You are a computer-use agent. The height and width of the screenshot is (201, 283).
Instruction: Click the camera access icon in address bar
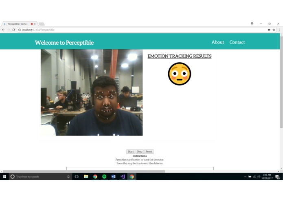tap(269, 30)
